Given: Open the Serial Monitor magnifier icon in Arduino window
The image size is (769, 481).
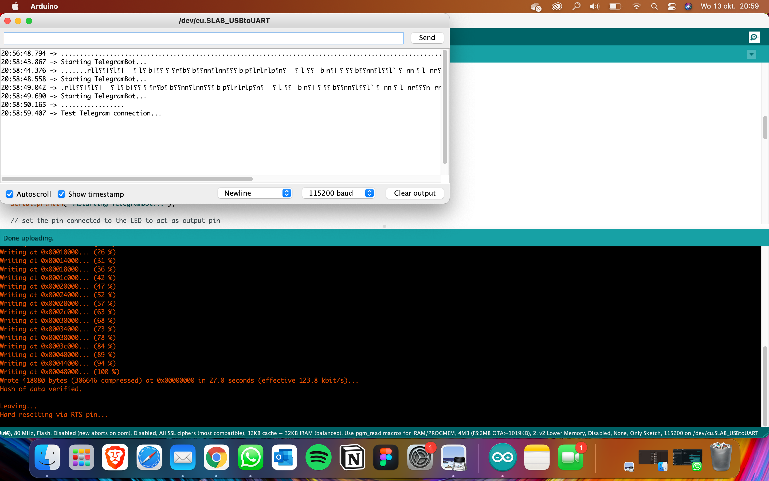Looking at the screenshot, I should [754, 37].
